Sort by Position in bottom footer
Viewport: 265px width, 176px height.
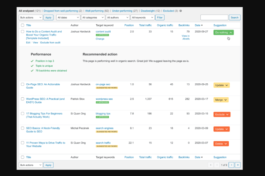click(129, 157)
